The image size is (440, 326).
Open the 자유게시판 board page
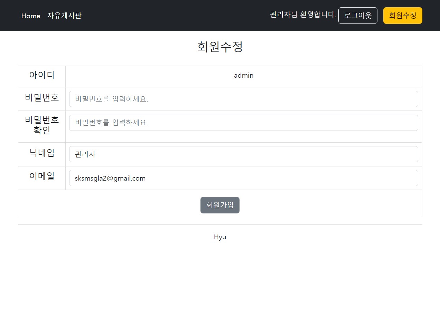coord(64,16)
